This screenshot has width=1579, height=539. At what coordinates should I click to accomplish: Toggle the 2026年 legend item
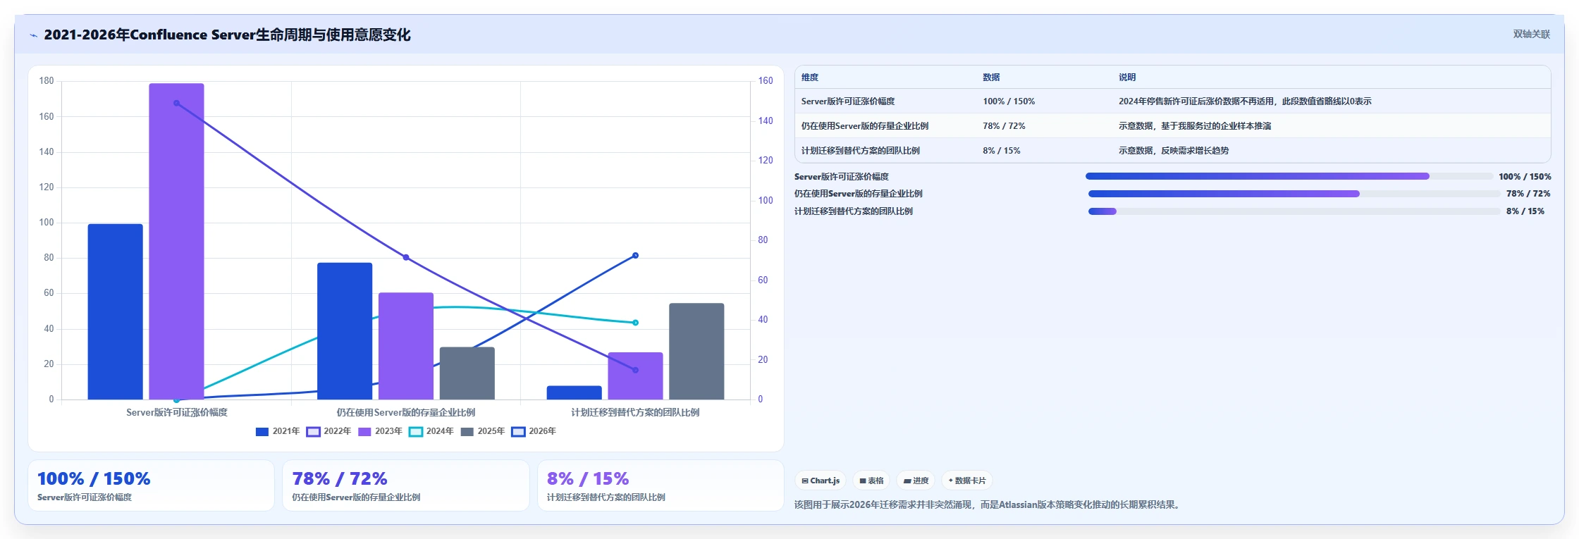pos(534,431)
